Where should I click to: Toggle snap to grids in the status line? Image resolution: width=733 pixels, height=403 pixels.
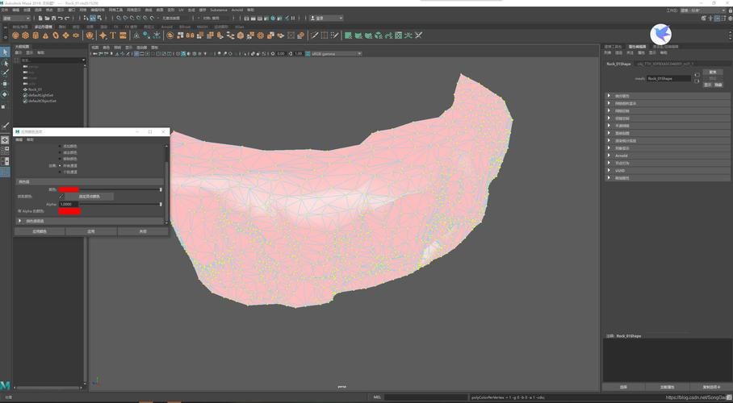click(x=119, y=19)
